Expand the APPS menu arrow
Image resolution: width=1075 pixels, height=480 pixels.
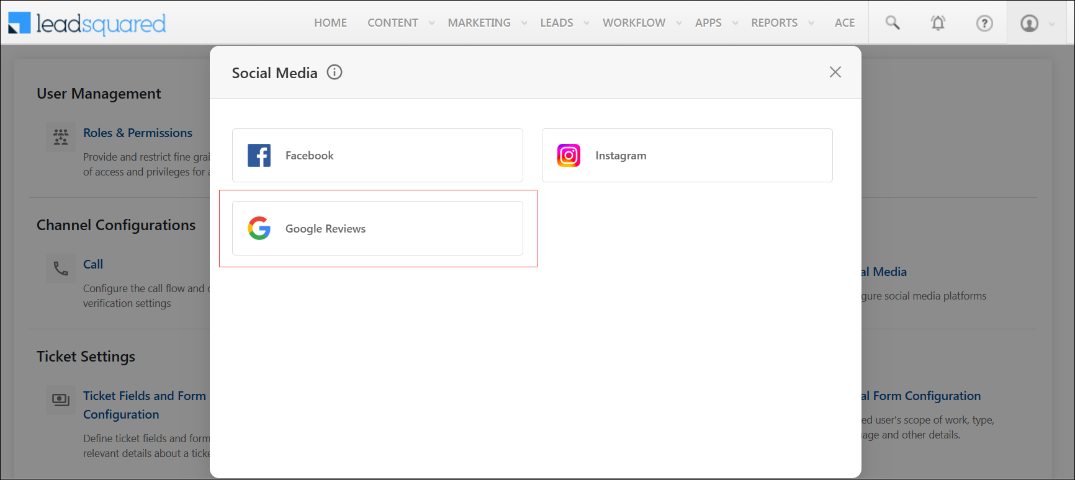click(735, 23)
